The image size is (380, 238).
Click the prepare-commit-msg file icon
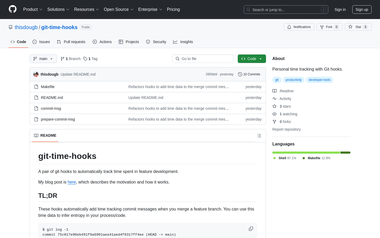(x=36, y=119)
